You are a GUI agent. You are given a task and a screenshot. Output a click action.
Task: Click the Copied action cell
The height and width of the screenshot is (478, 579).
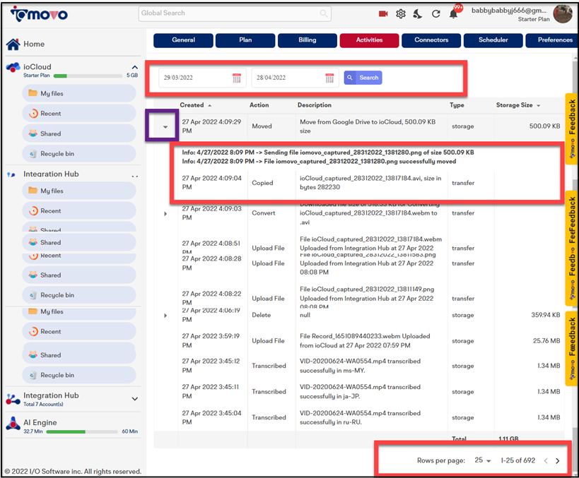(262, 183)
